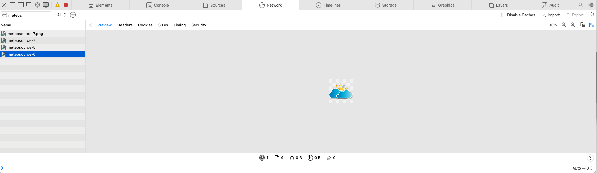Click the resource size weight icon
Image resolution: width=597 pixels, height=173 pixels.
pyautogui.click(x=292, y=158)
